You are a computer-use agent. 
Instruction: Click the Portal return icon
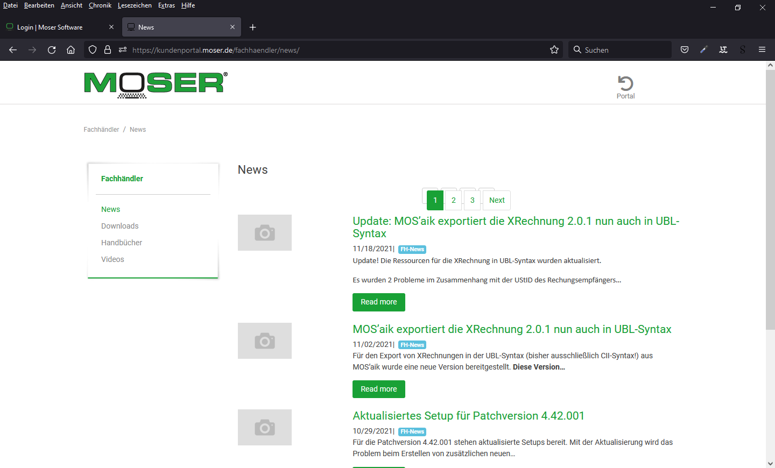pos(625,87)
